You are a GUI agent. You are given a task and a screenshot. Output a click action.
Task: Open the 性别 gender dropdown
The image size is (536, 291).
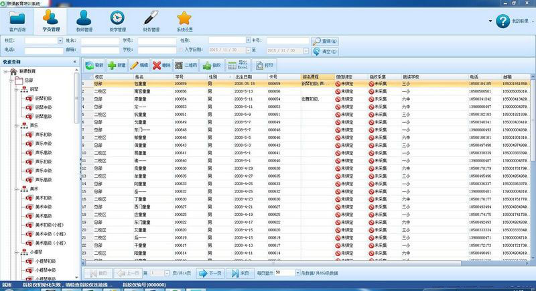click(248, 40)
